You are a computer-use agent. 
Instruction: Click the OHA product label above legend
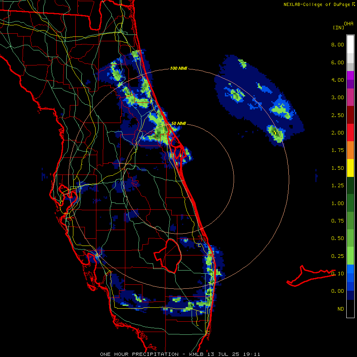click(x=349, y=24)
